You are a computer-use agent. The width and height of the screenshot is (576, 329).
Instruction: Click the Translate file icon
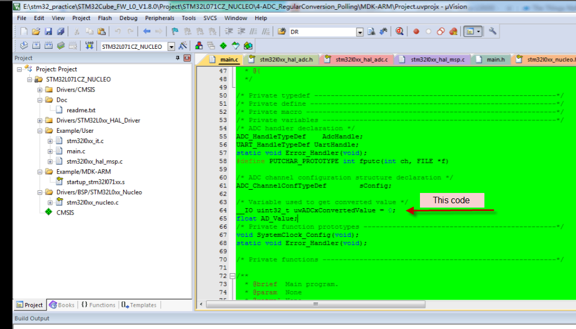[24, 46]
